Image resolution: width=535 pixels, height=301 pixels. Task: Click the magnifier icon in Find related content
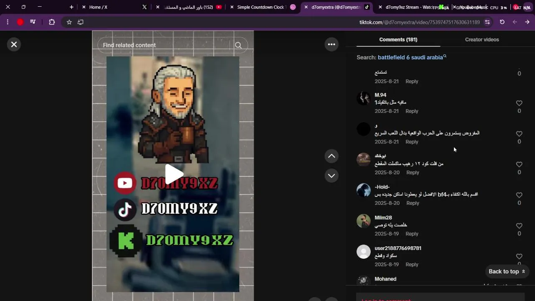[x=238, y=45]
